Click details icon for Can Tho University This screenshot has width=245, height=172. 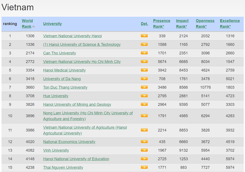[144, 53]
